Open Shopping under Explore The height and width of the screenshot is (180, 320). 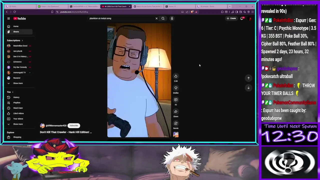coord(19,137)
